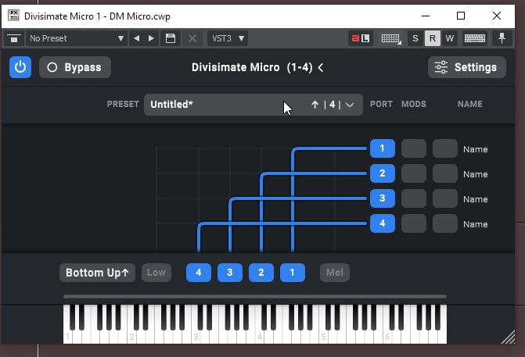Open the keyboard input options icon
The width and height of the screenshot is (525, 357).
point(391,39)
